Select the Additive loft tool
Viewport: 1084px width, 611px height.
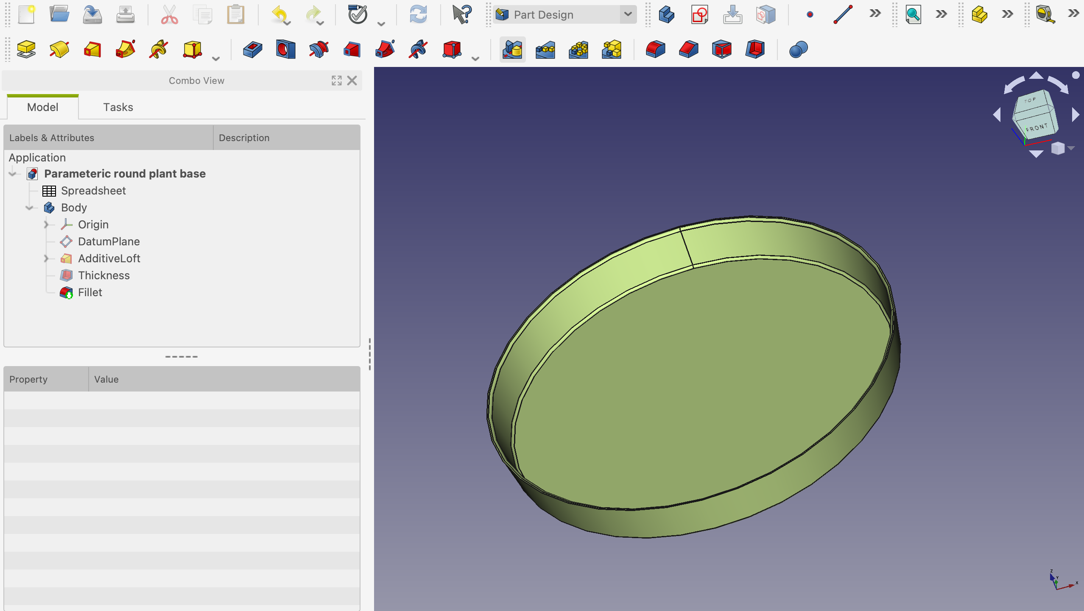[92, 50]
